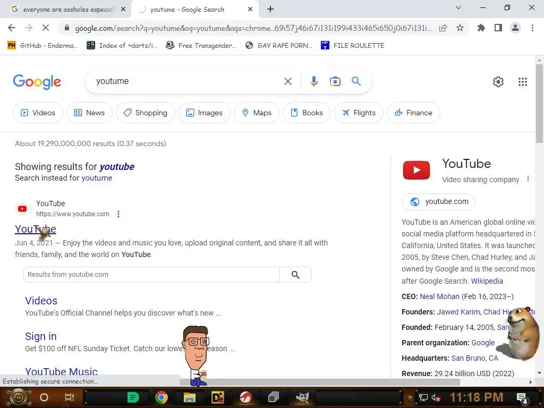This screenshot has width=544, height=408.
Task: Open the Chrome profile avatar menu
Action: pos(515,28)
